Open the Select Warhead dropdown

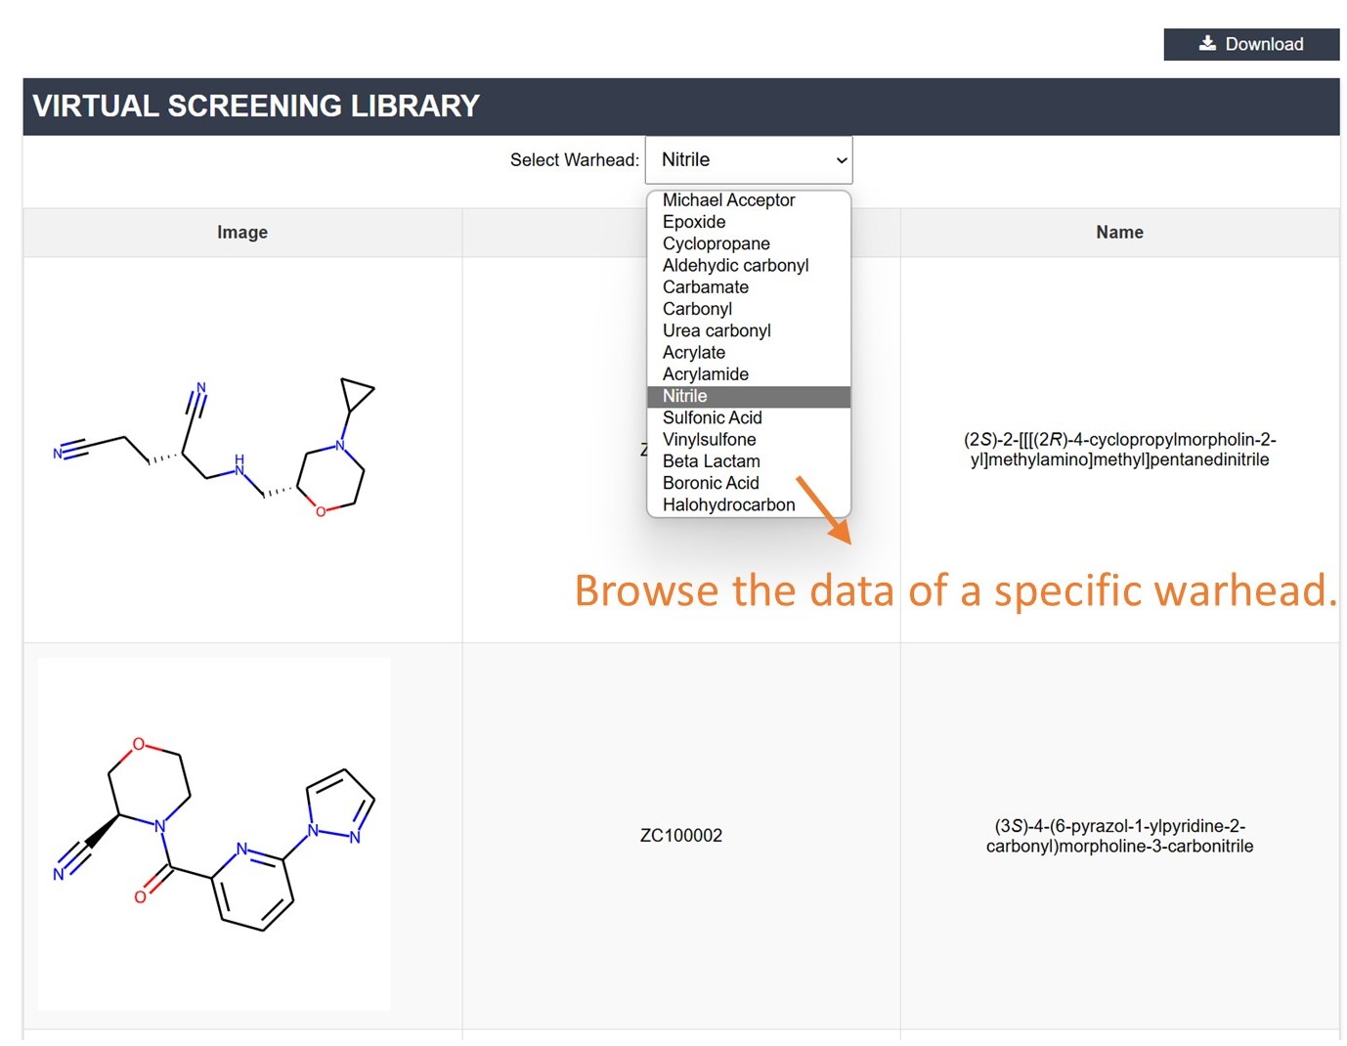click(748, 159)
